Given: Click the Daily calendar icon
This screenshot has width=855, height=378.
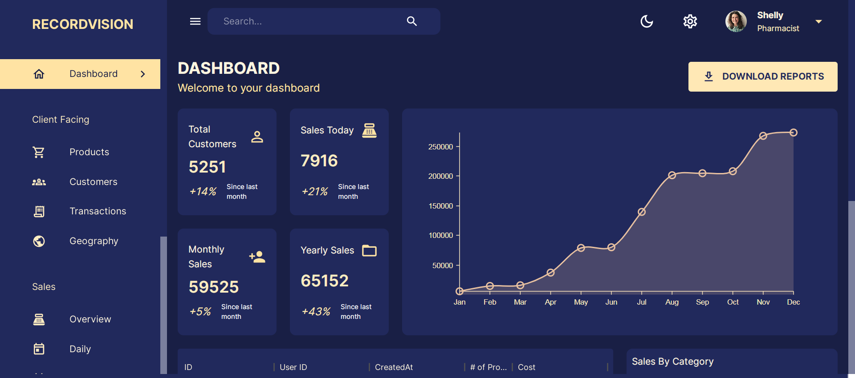Looking at the screenshot, I should tap(39, 349).
